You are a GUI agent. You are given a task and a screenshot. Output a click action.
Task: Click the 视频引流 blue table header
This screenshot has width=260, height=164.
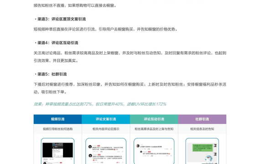pos(57,119)
